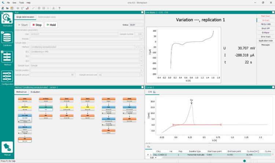Click the Application note button
This screenshot has width=275, height=163.
pos(265,41)
